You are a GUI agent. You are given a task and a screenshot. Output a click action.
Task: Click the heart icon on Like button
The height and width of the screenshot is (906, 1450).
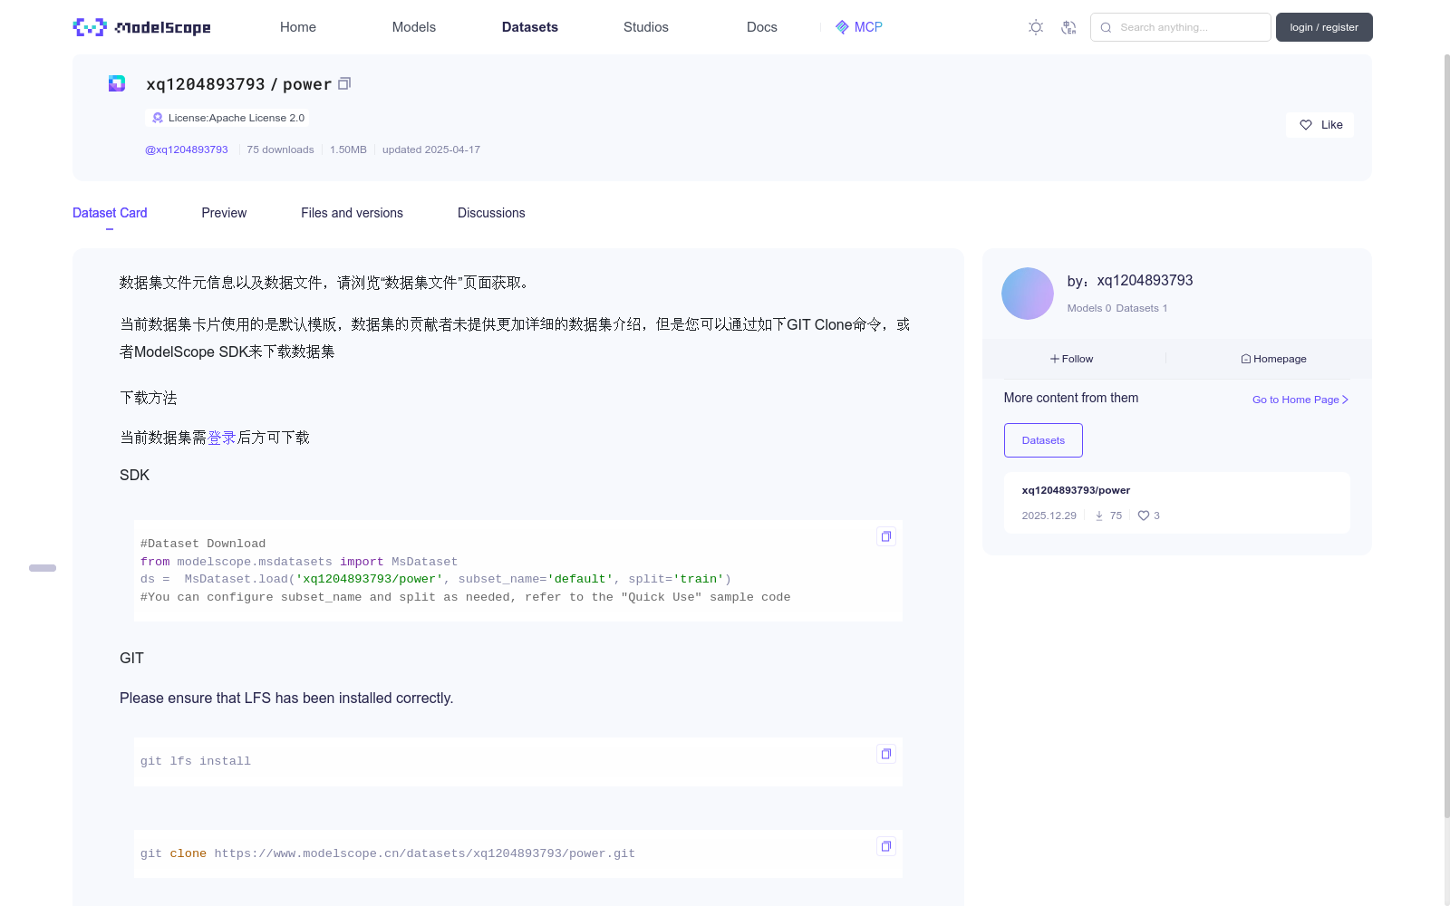[x=1306, y=125]
